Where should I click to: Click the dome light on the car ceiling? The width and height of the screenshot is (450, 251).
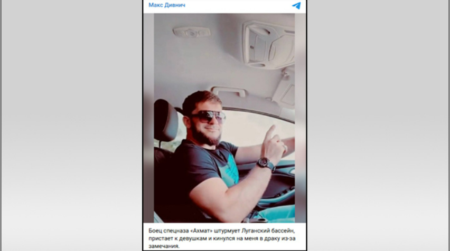(191, 32)
